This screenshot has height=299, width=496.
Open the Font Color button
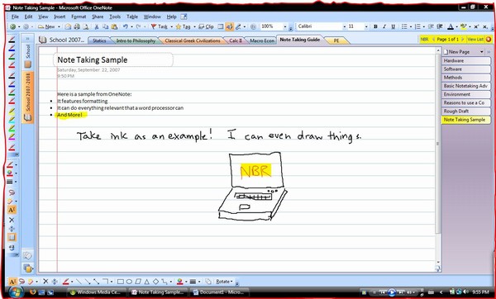(451, 27)
